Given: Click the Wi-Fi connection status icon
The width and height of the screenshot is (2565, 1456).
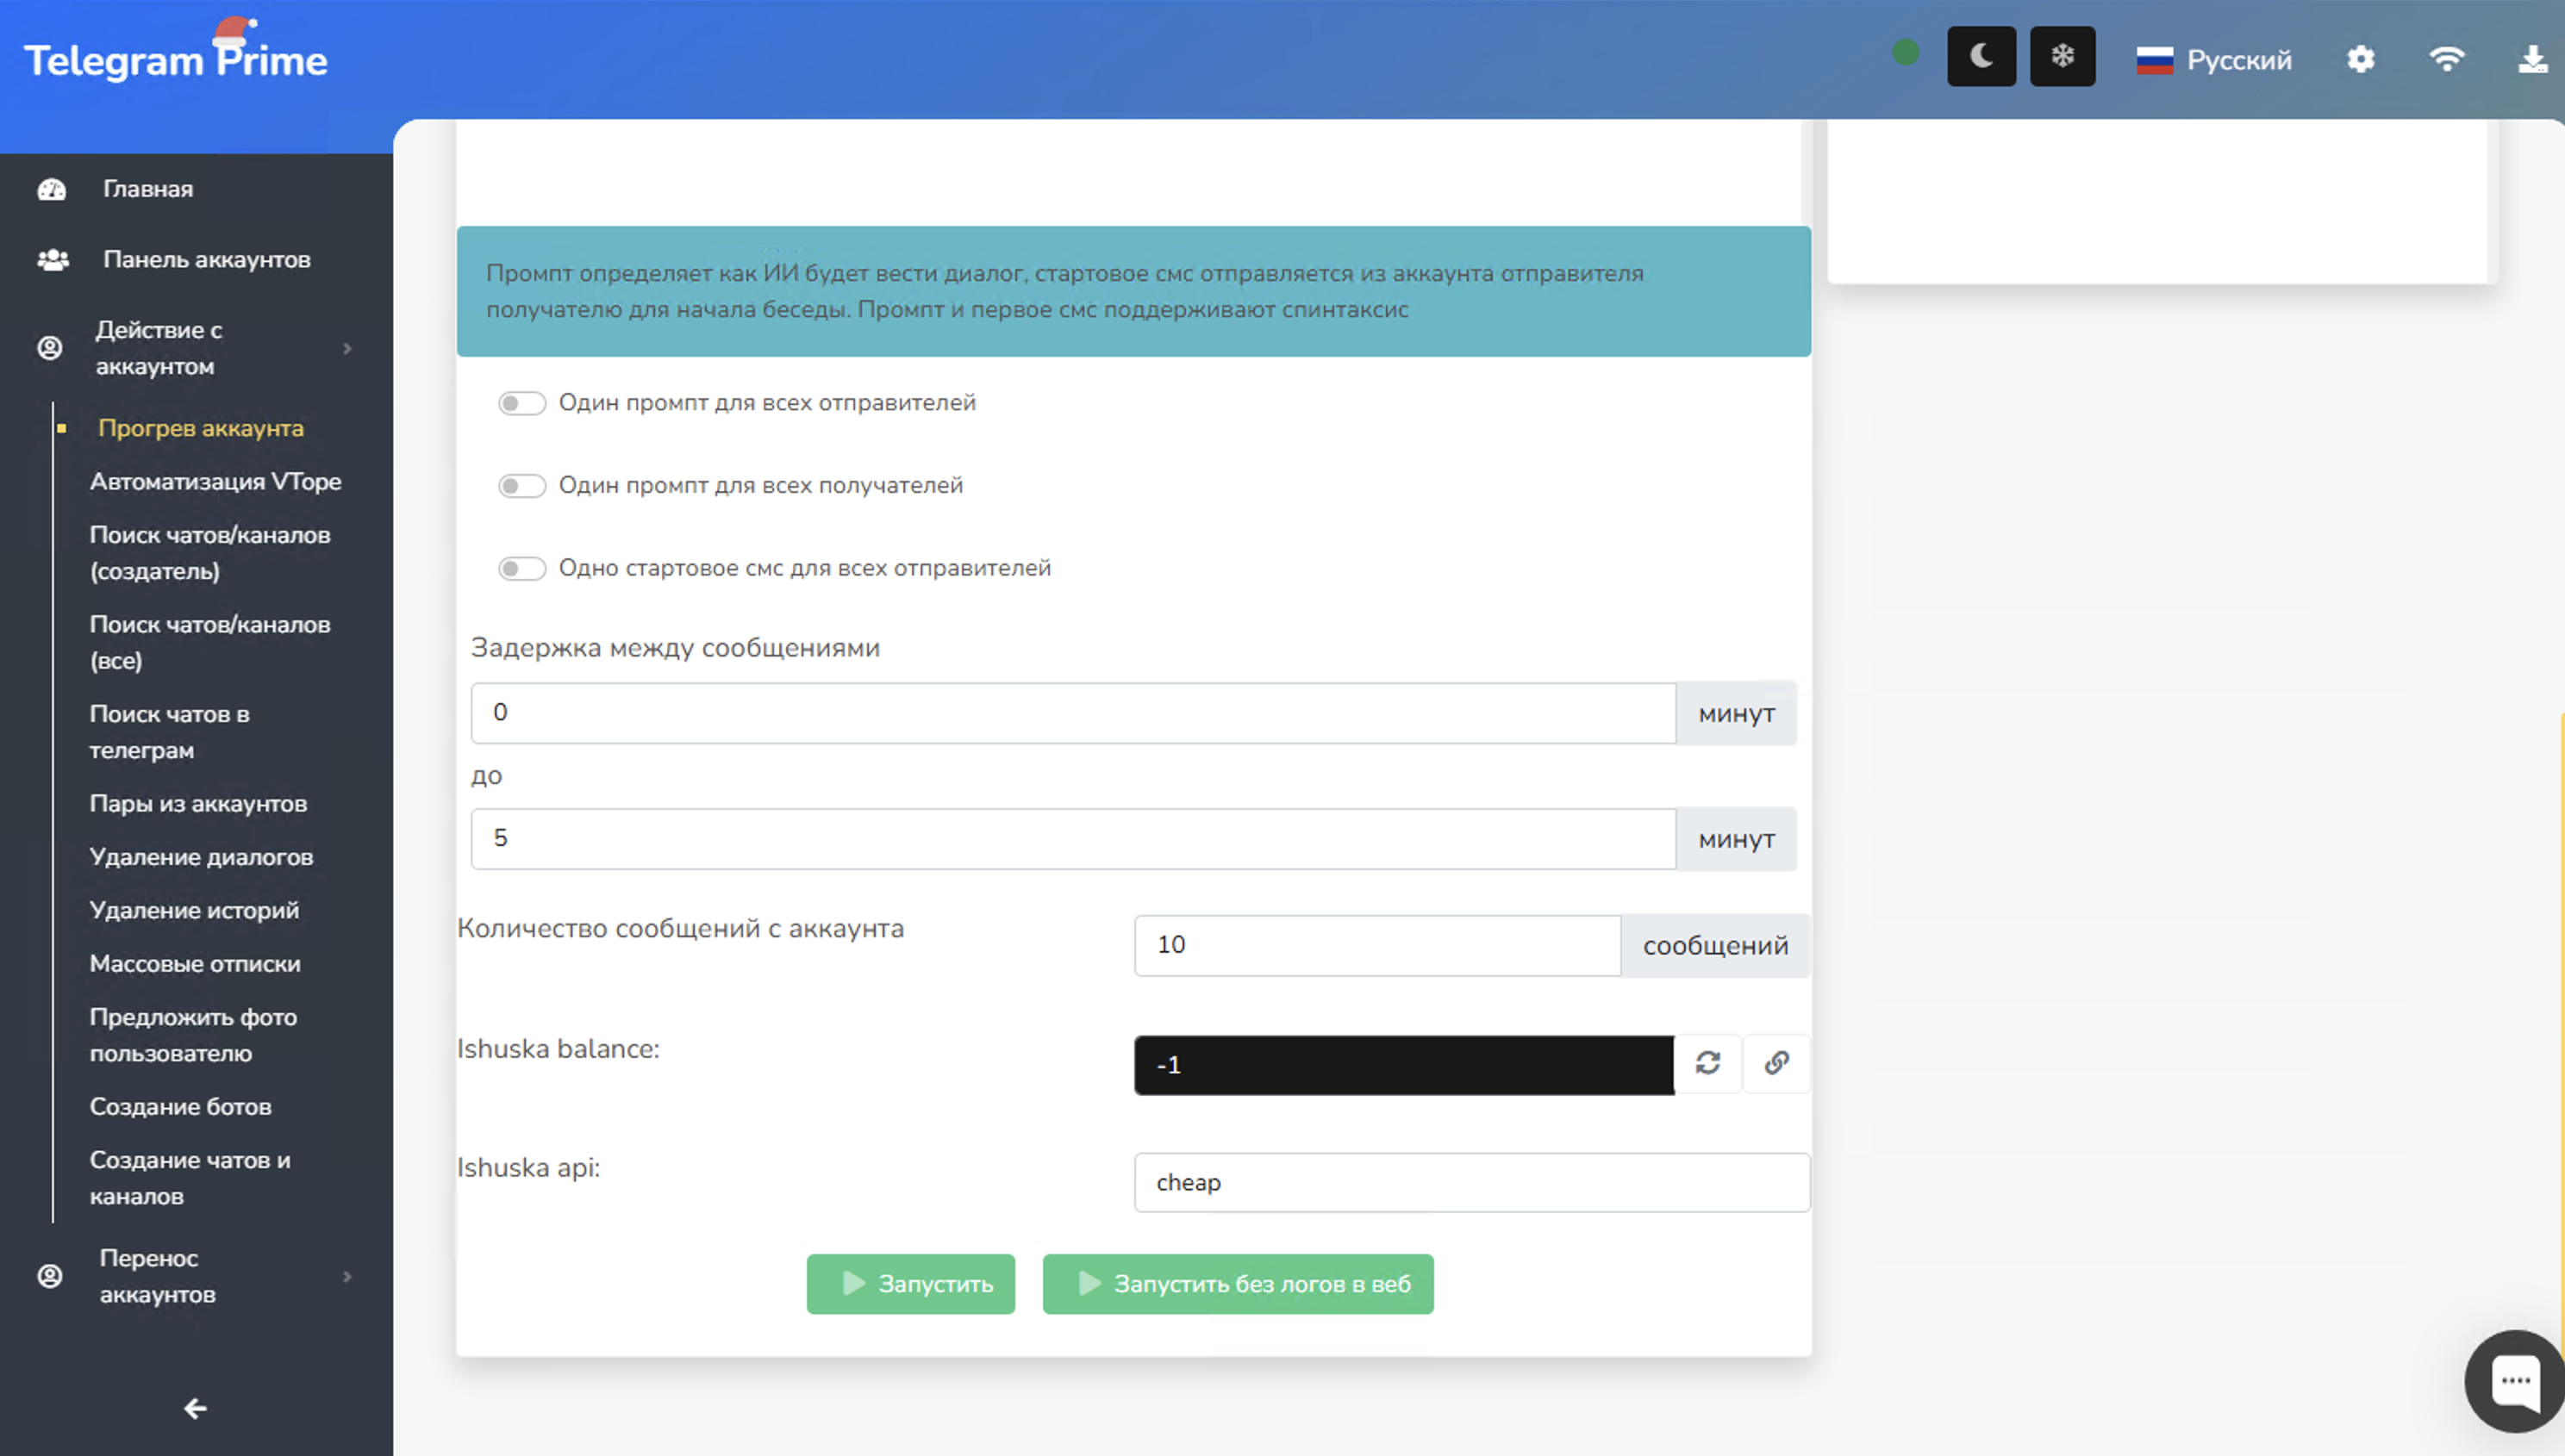Looking at the screenshot, I should pos(2447,59).
